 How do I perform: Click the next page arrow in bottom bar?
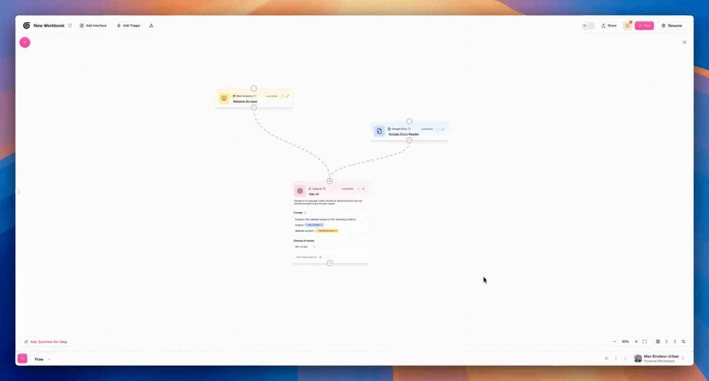point(625,358)
